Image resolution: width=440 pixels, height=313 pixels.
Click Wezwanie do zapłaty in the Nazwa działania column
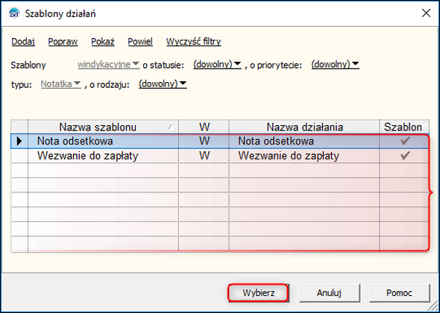pos(304,156)
